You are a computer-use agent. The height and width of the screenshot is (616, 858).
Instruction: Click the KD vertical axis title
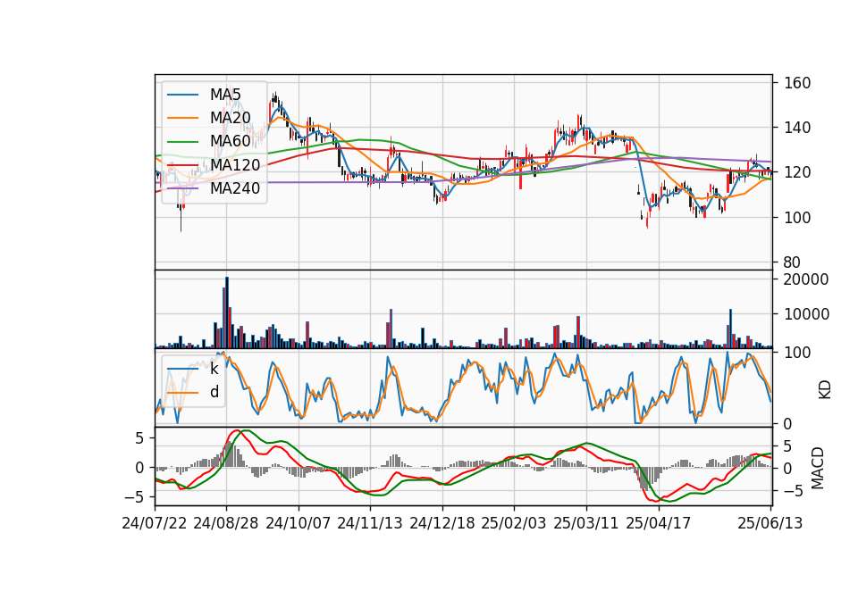[x=825, y=390]
